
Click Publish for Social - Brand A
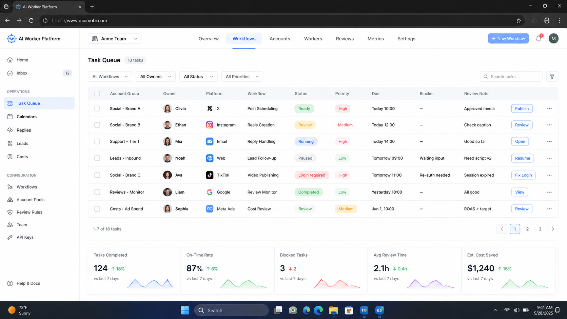point(522,108)
